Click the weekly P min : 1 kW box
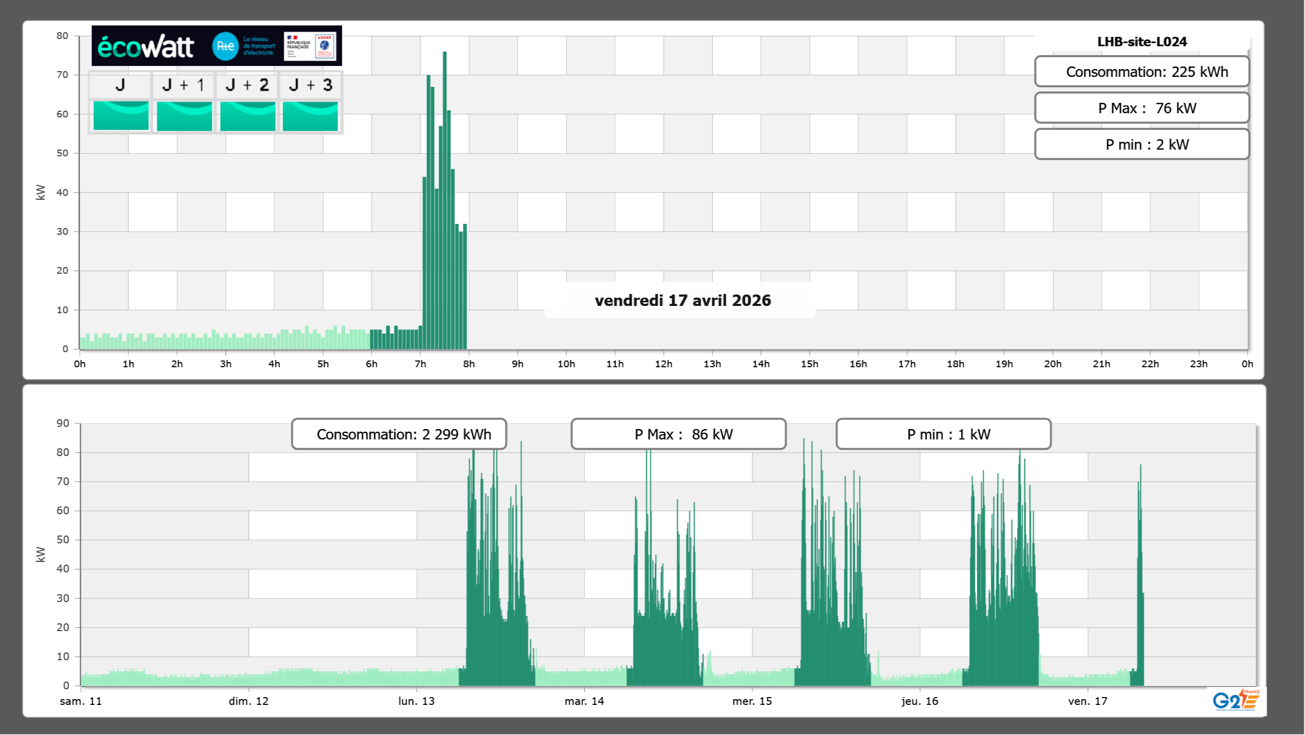The height and width of the screenshot is (735, 1305). (943, 434)
